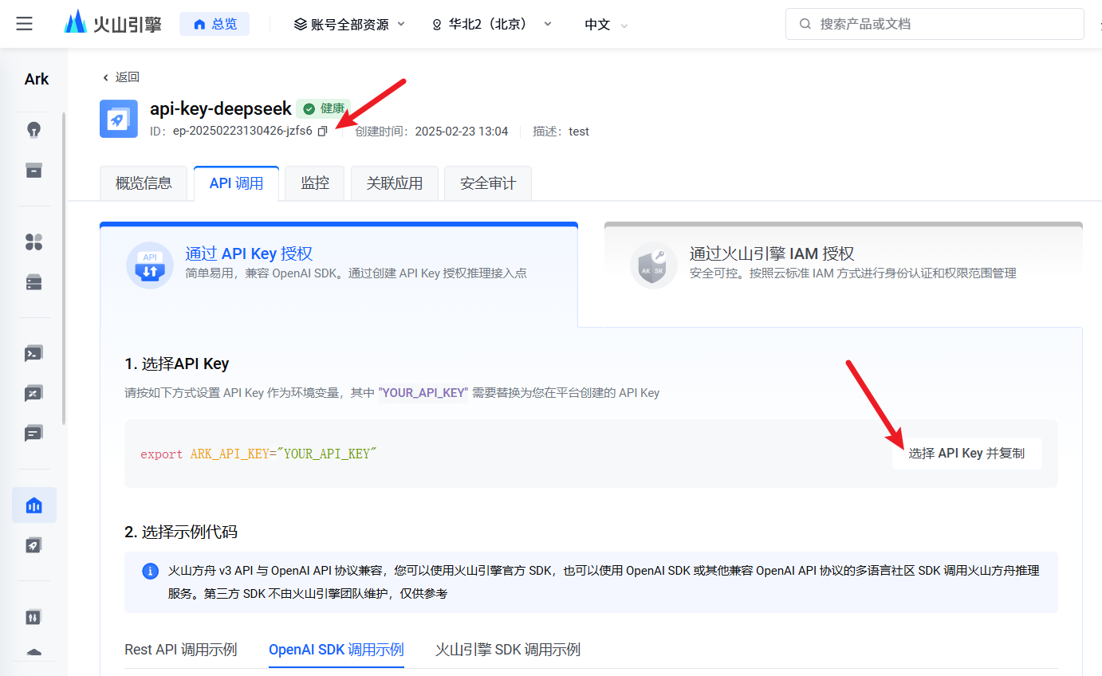Open the hamburger menu

pyautogui.click(x=24, y=23)
